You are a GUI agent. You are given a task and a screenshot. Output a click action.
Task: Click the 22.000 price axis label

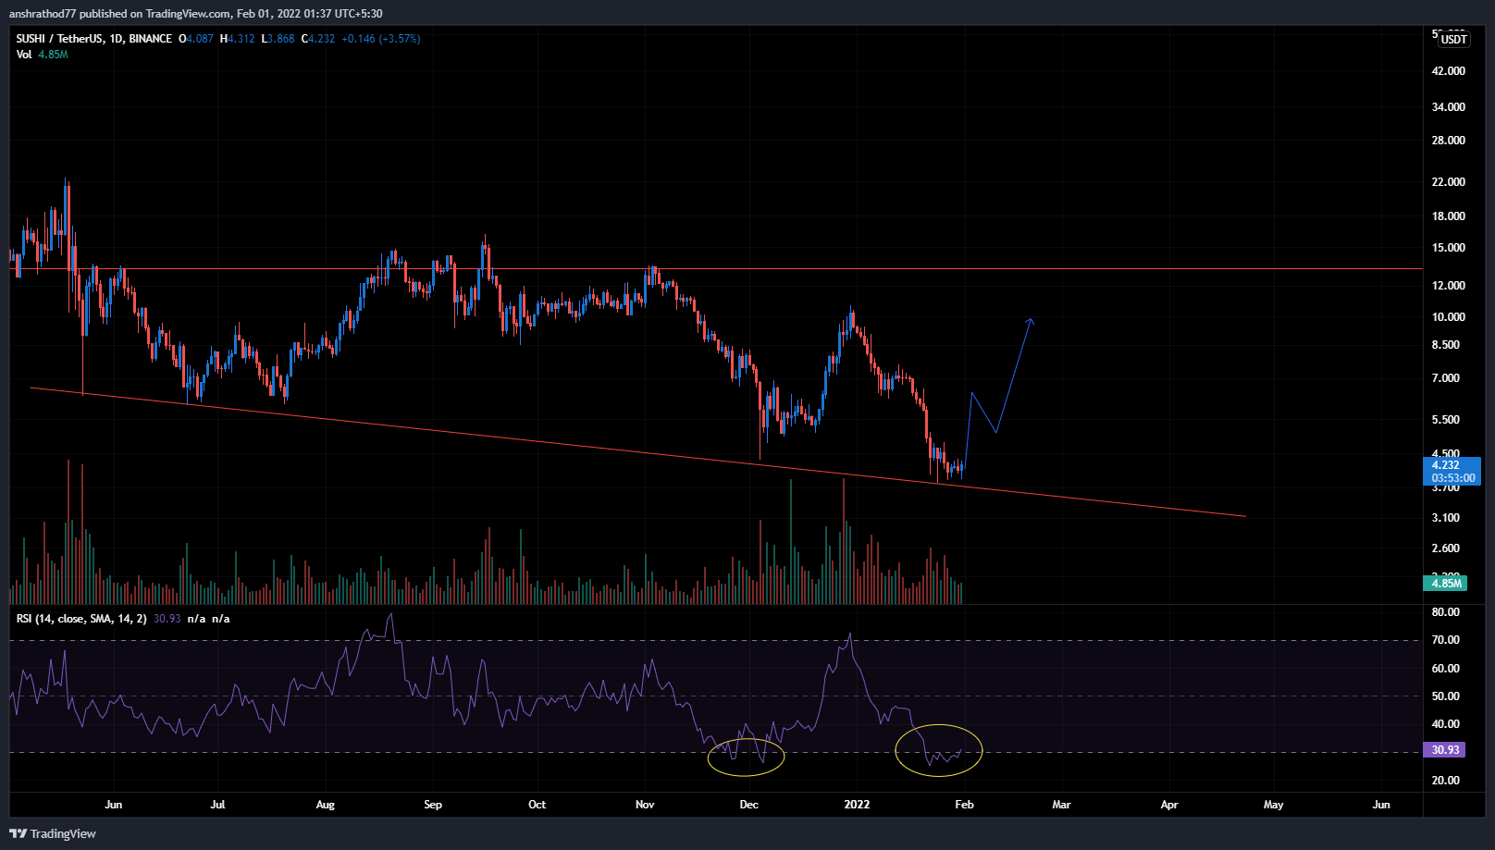(1449, 182)
